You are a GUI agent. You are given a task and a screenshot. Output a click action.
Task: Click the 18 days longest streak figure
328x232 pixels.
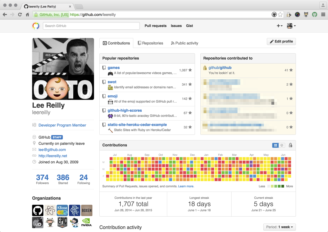pyautogui.click(x=199, y=204)
